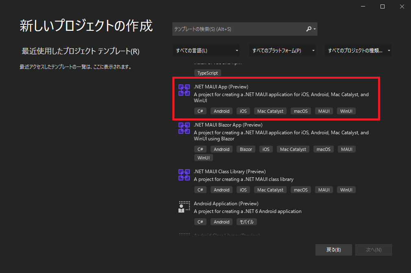Click the .NET MAUI Blazor App icon

point(184,128)
